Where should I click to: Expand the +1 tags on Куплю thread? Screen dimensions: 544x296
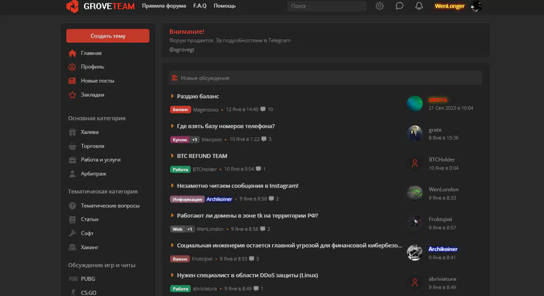(x=195, y=139)
